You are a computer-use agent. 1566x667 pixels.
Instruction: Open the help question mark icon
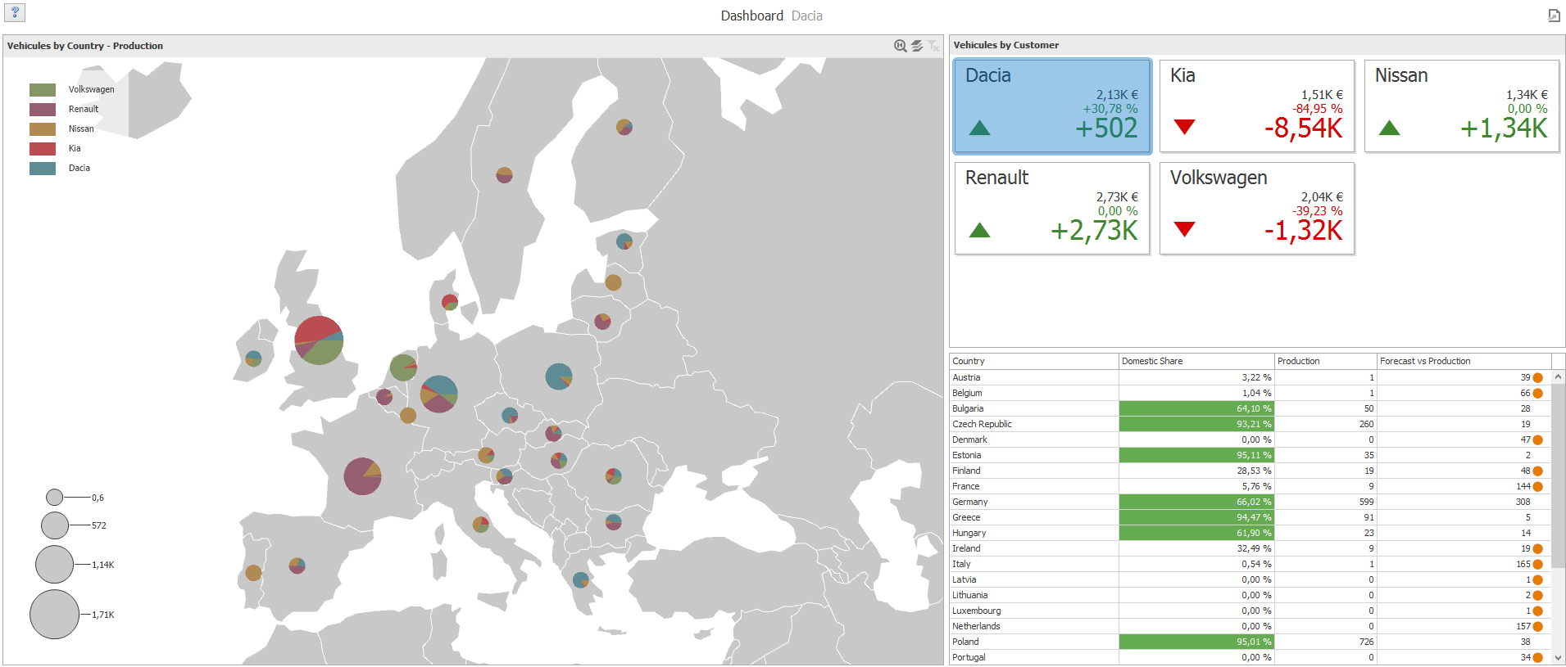15,12
